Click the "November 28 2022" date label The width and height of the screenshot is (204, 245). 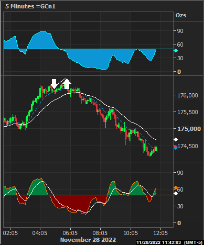[x=88, y=240]
